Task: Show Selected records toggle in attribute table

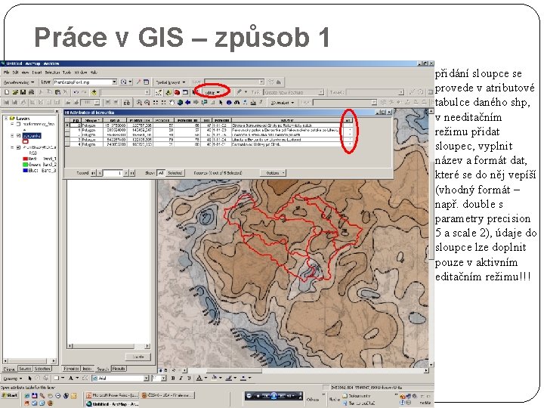Action: coord(175,173)
